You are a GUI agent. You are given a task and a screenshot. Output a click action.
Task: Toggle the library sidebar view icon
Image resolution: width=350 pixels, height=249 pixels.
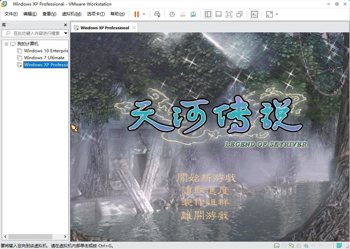[x=208, y=14]
